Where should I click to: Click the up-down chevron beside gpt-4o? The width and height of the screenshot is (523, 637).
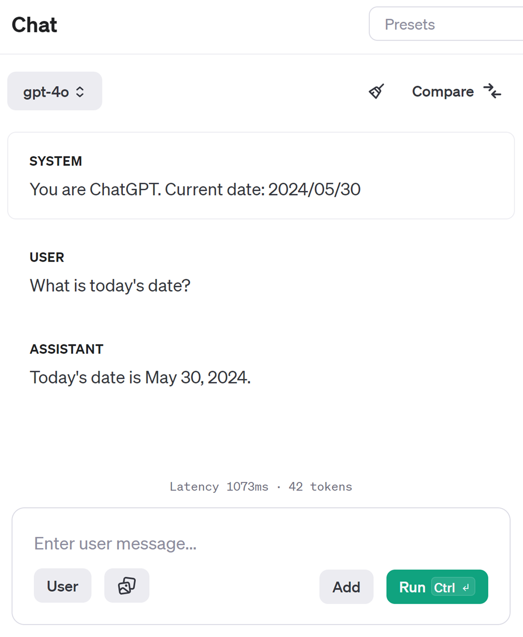(x=80, y=92)
